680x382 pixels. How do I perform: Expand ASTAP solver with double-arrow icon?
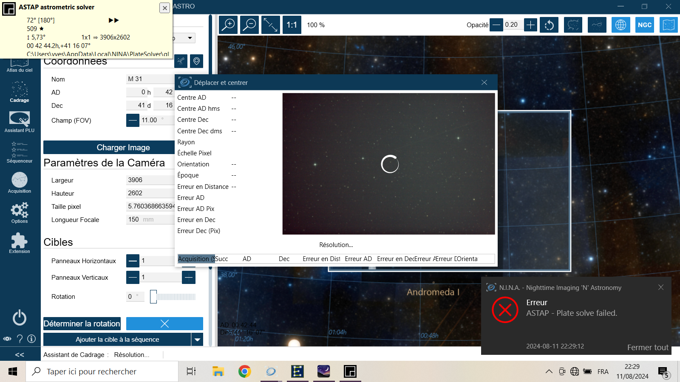click(114, 20)
